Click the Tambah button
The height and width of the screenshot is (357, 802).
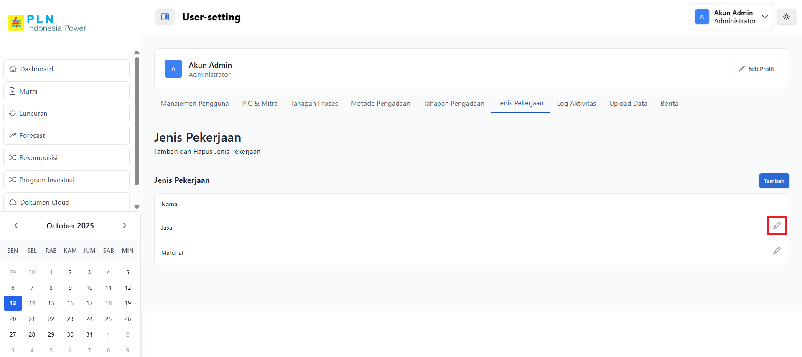coord(774,181)
